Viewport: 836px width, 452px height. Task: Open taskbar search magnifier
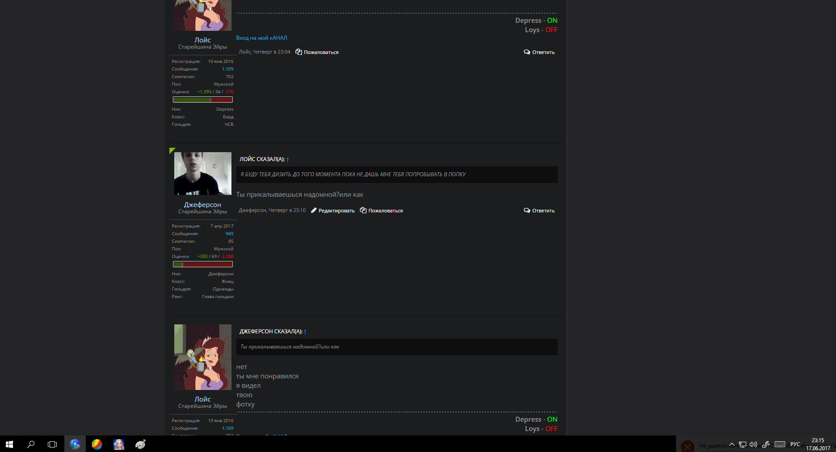31,444
